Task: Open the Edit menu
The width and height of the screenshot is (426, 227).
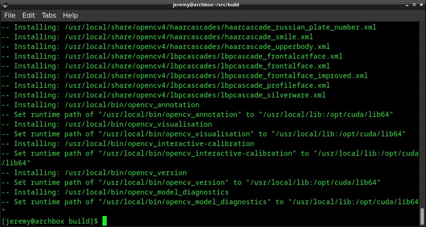Action: [x=29, y=16]
